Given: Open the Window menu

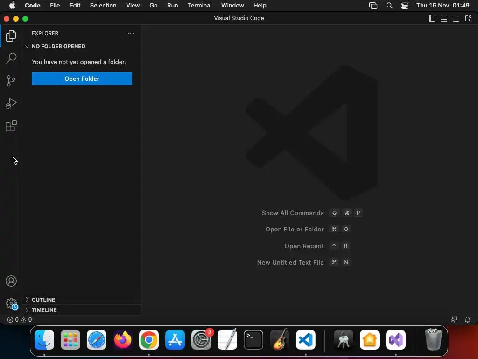Looking at the screenshot, I should (232, 6).
